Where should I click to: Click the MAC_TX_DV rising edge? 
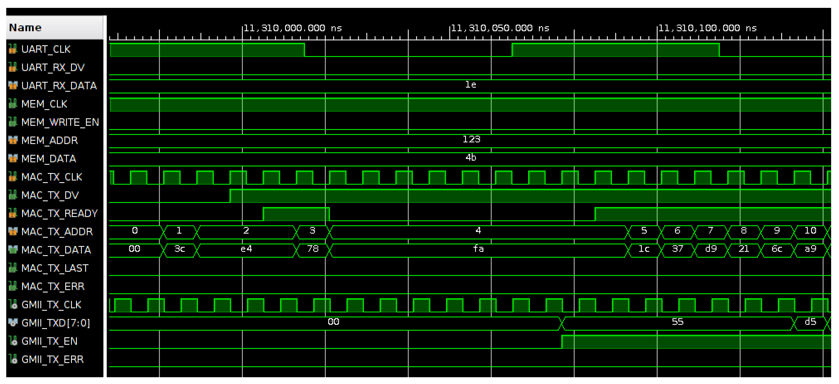click(x=230, y=196)
